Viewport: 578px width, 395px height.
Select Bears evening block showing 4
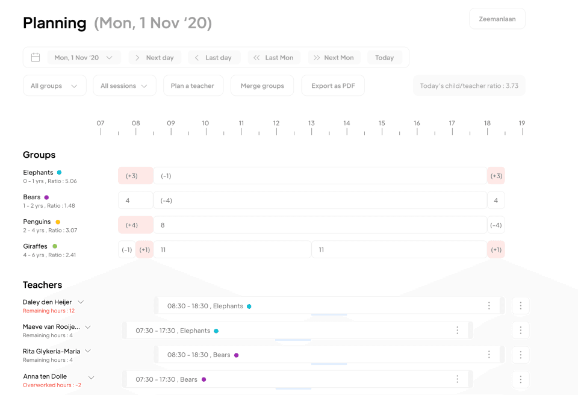(496, 201)
